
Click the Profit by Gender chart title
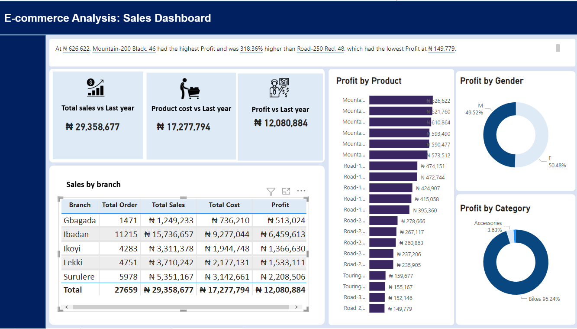(x=492, y=81)
